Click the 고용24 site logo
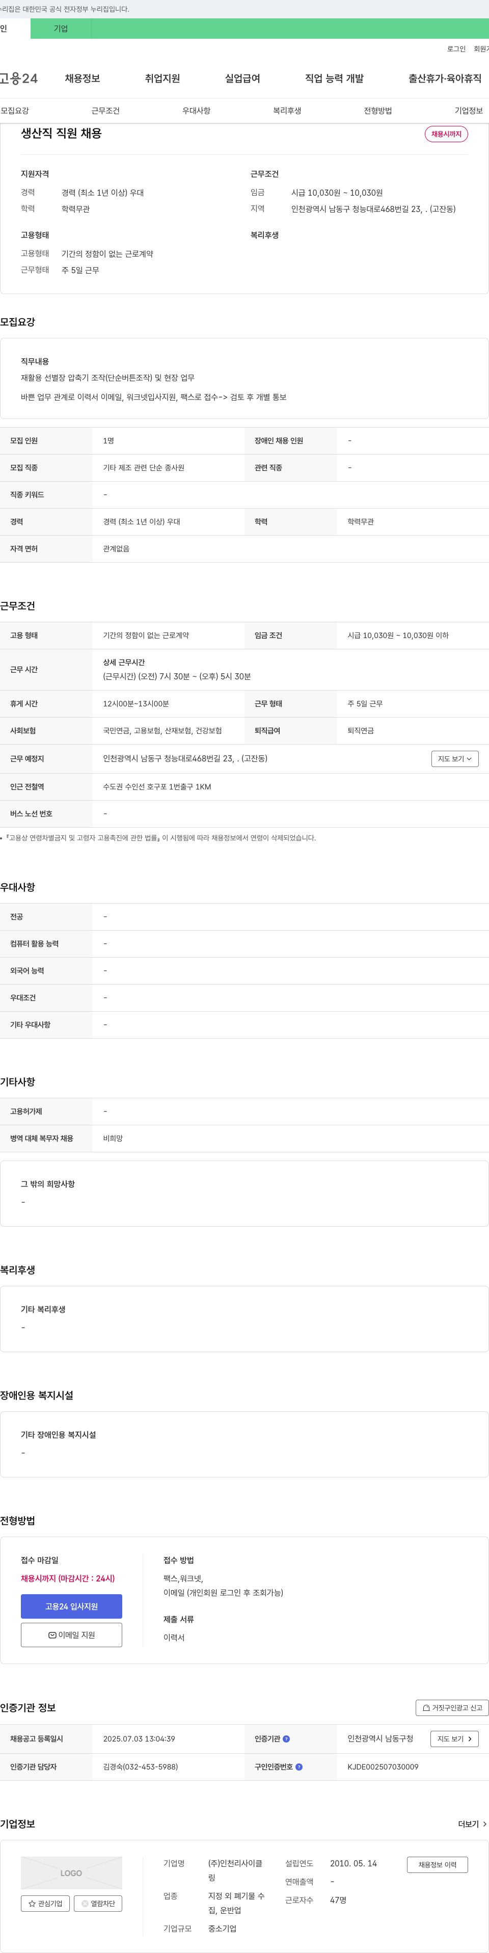Screen dimensions: 489x1953 [x=18, y=78]
